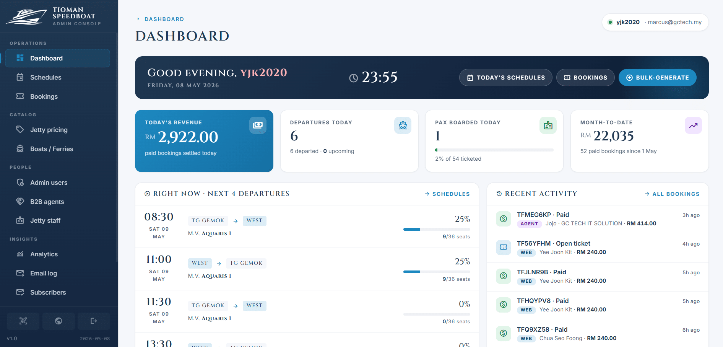
Task: Click the Dashboard breadcrumb link
Action: 164,19
